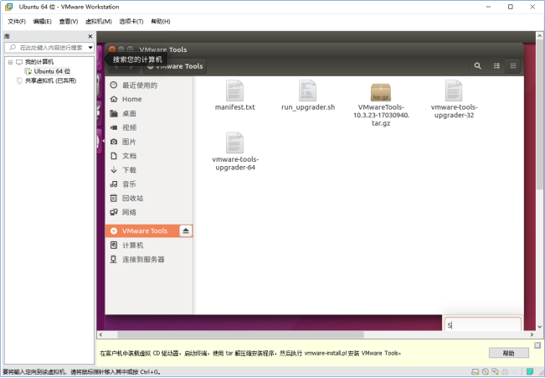This screenshot has height=378, width=545.
Task: Close the VMware Tools file window
Action: 112,49
